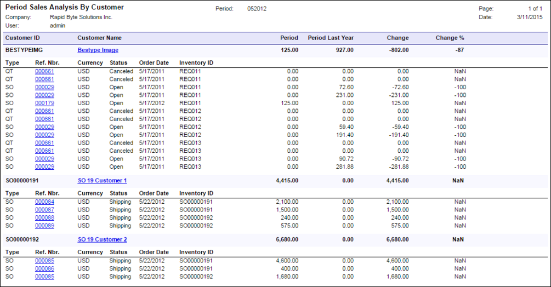
Task: Open order 000088 reference link
Action: pyautogui.click(x=44, y=218)
